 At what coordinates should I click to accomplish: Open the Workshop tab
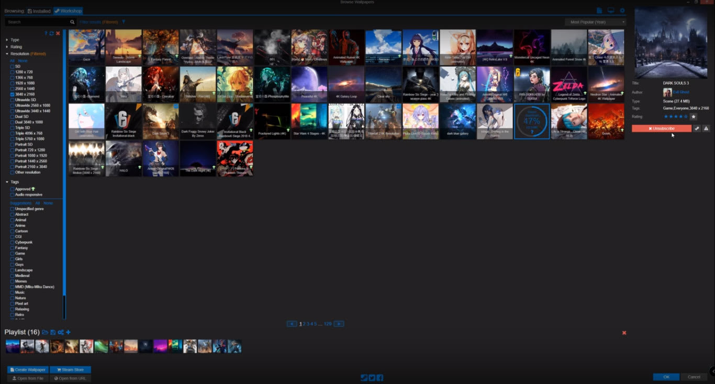click(68, 10)
